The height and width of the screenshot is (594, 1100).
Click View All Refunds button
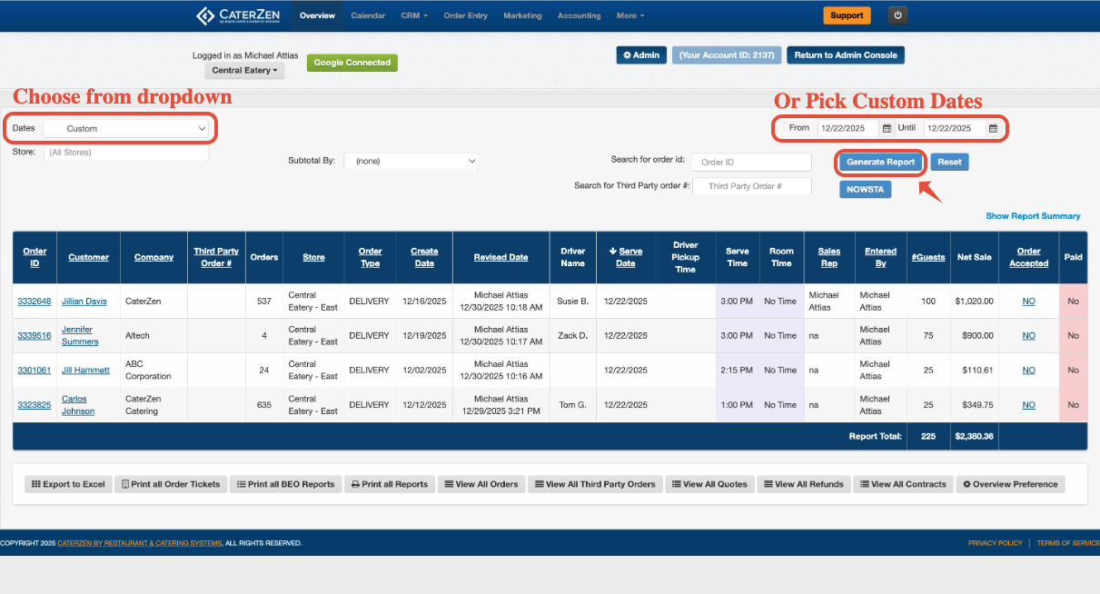point(803,484)
